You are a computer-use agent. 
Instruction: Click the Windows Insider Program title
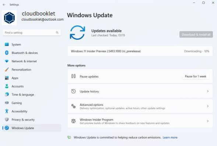[97, 120]
